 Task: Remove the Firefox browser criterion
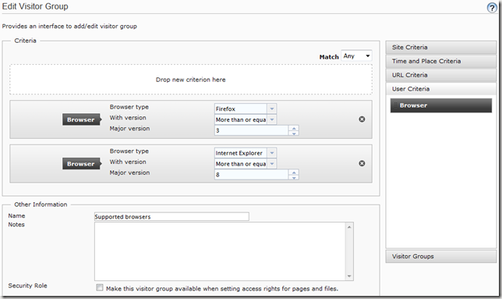pyautogui.click(x=362, y=119)
